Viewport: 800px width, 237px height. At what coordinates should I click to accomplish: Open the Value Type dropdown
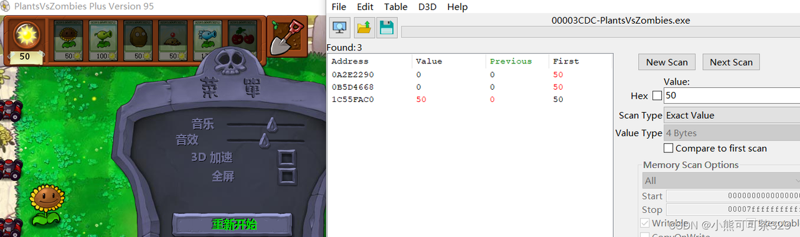click(732, 133)
